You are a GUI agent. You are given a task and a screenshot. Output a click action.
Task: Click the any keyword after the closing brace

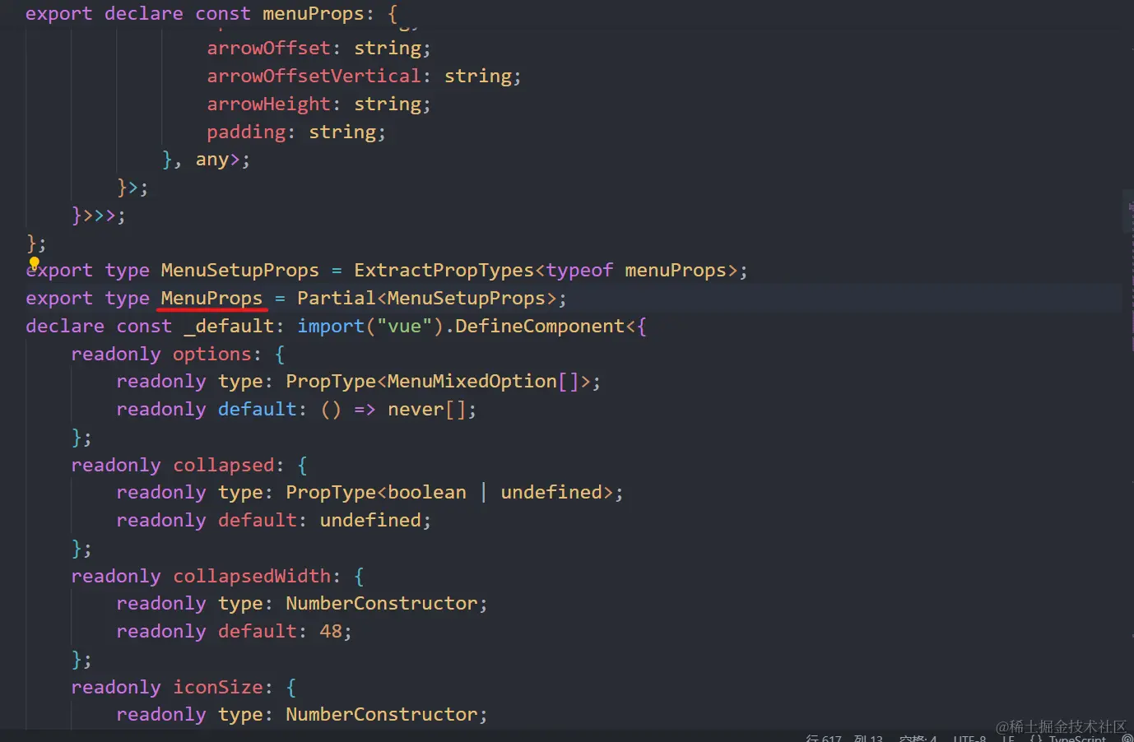coord(212,160)
